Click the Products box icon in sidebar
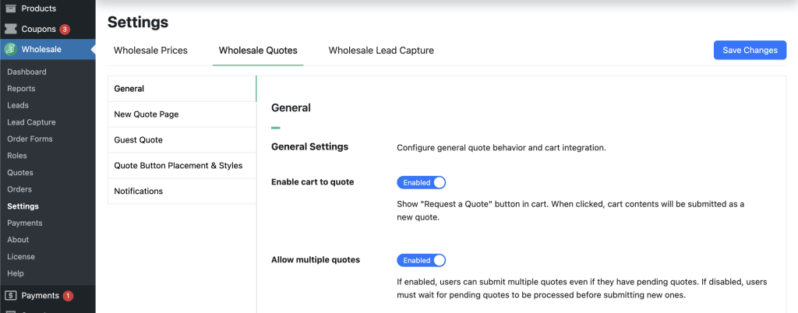 coord(11,9)
